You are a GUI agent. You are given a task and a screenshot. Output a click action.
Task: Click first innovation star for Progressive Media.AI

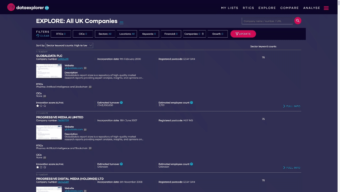coord(37,167)
